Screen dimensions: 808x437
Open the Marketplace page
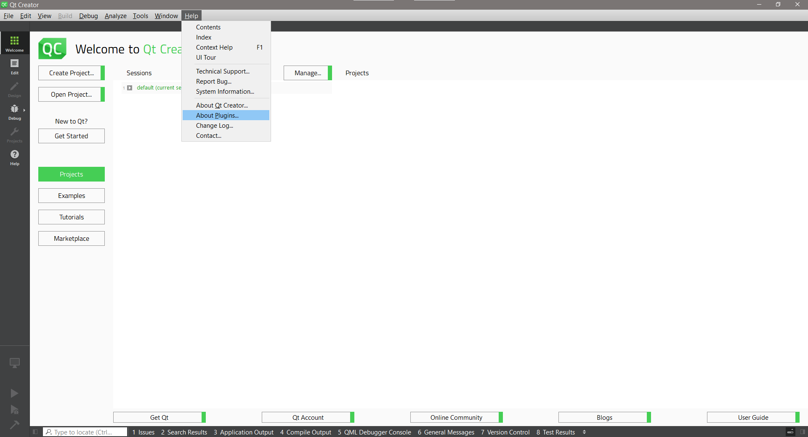point(72,239)
